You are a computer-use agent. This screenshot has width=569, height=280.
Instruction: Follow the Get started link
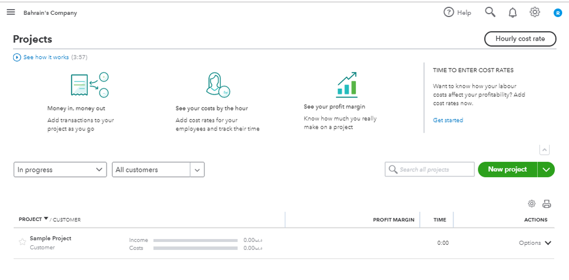(448, 120)
